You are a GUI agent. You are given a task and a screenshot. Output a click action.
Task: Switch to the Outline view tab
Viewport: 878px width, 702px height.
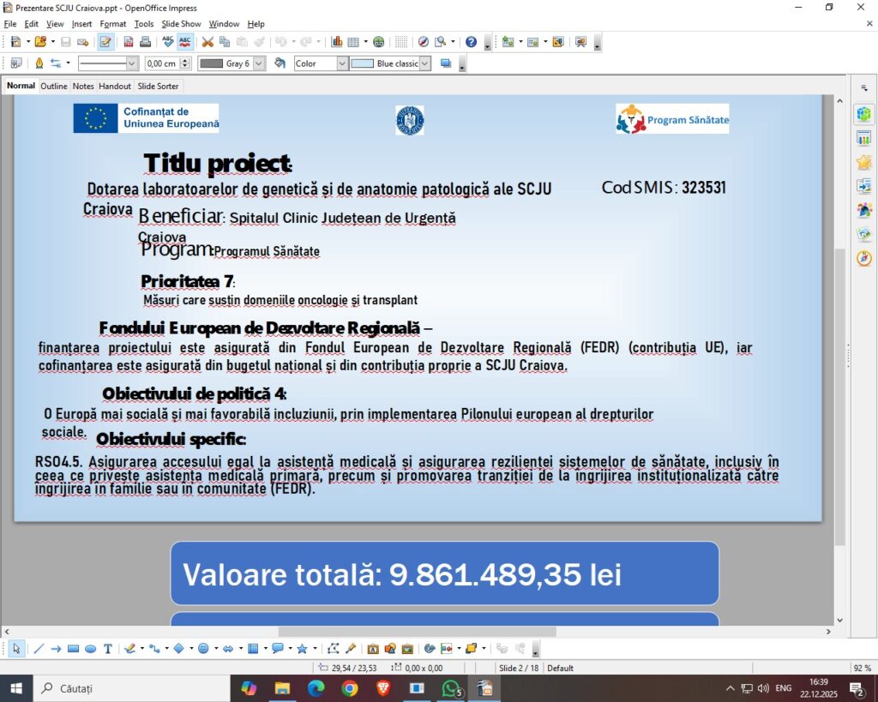click(54, 87)
